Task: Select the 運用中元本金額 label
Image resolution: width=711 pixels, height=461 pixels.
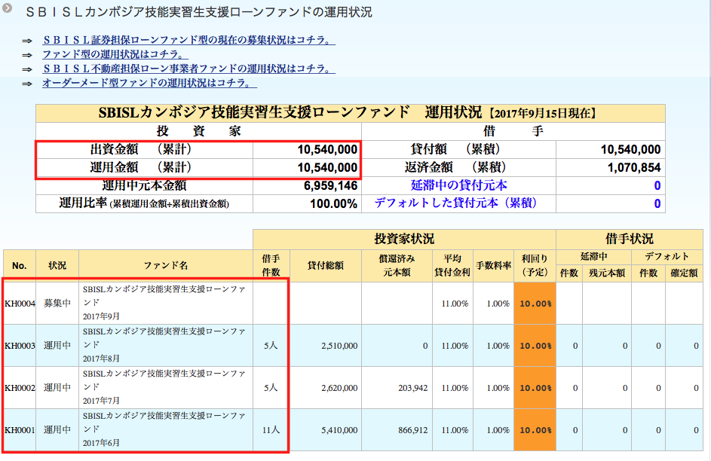Action: click(144, 185)
